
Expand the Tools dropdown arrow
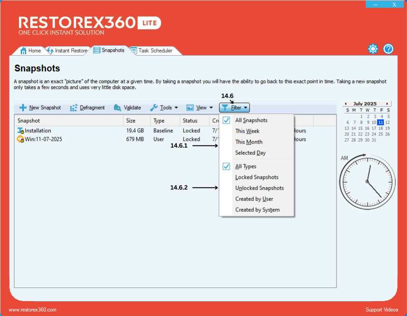click(x=176, y=108)
